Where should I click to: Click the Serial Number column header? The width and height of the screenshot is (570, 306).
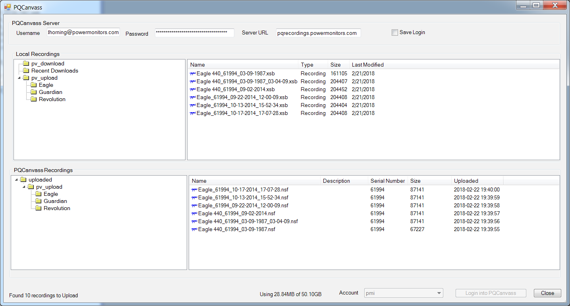(x=387, y=180)
